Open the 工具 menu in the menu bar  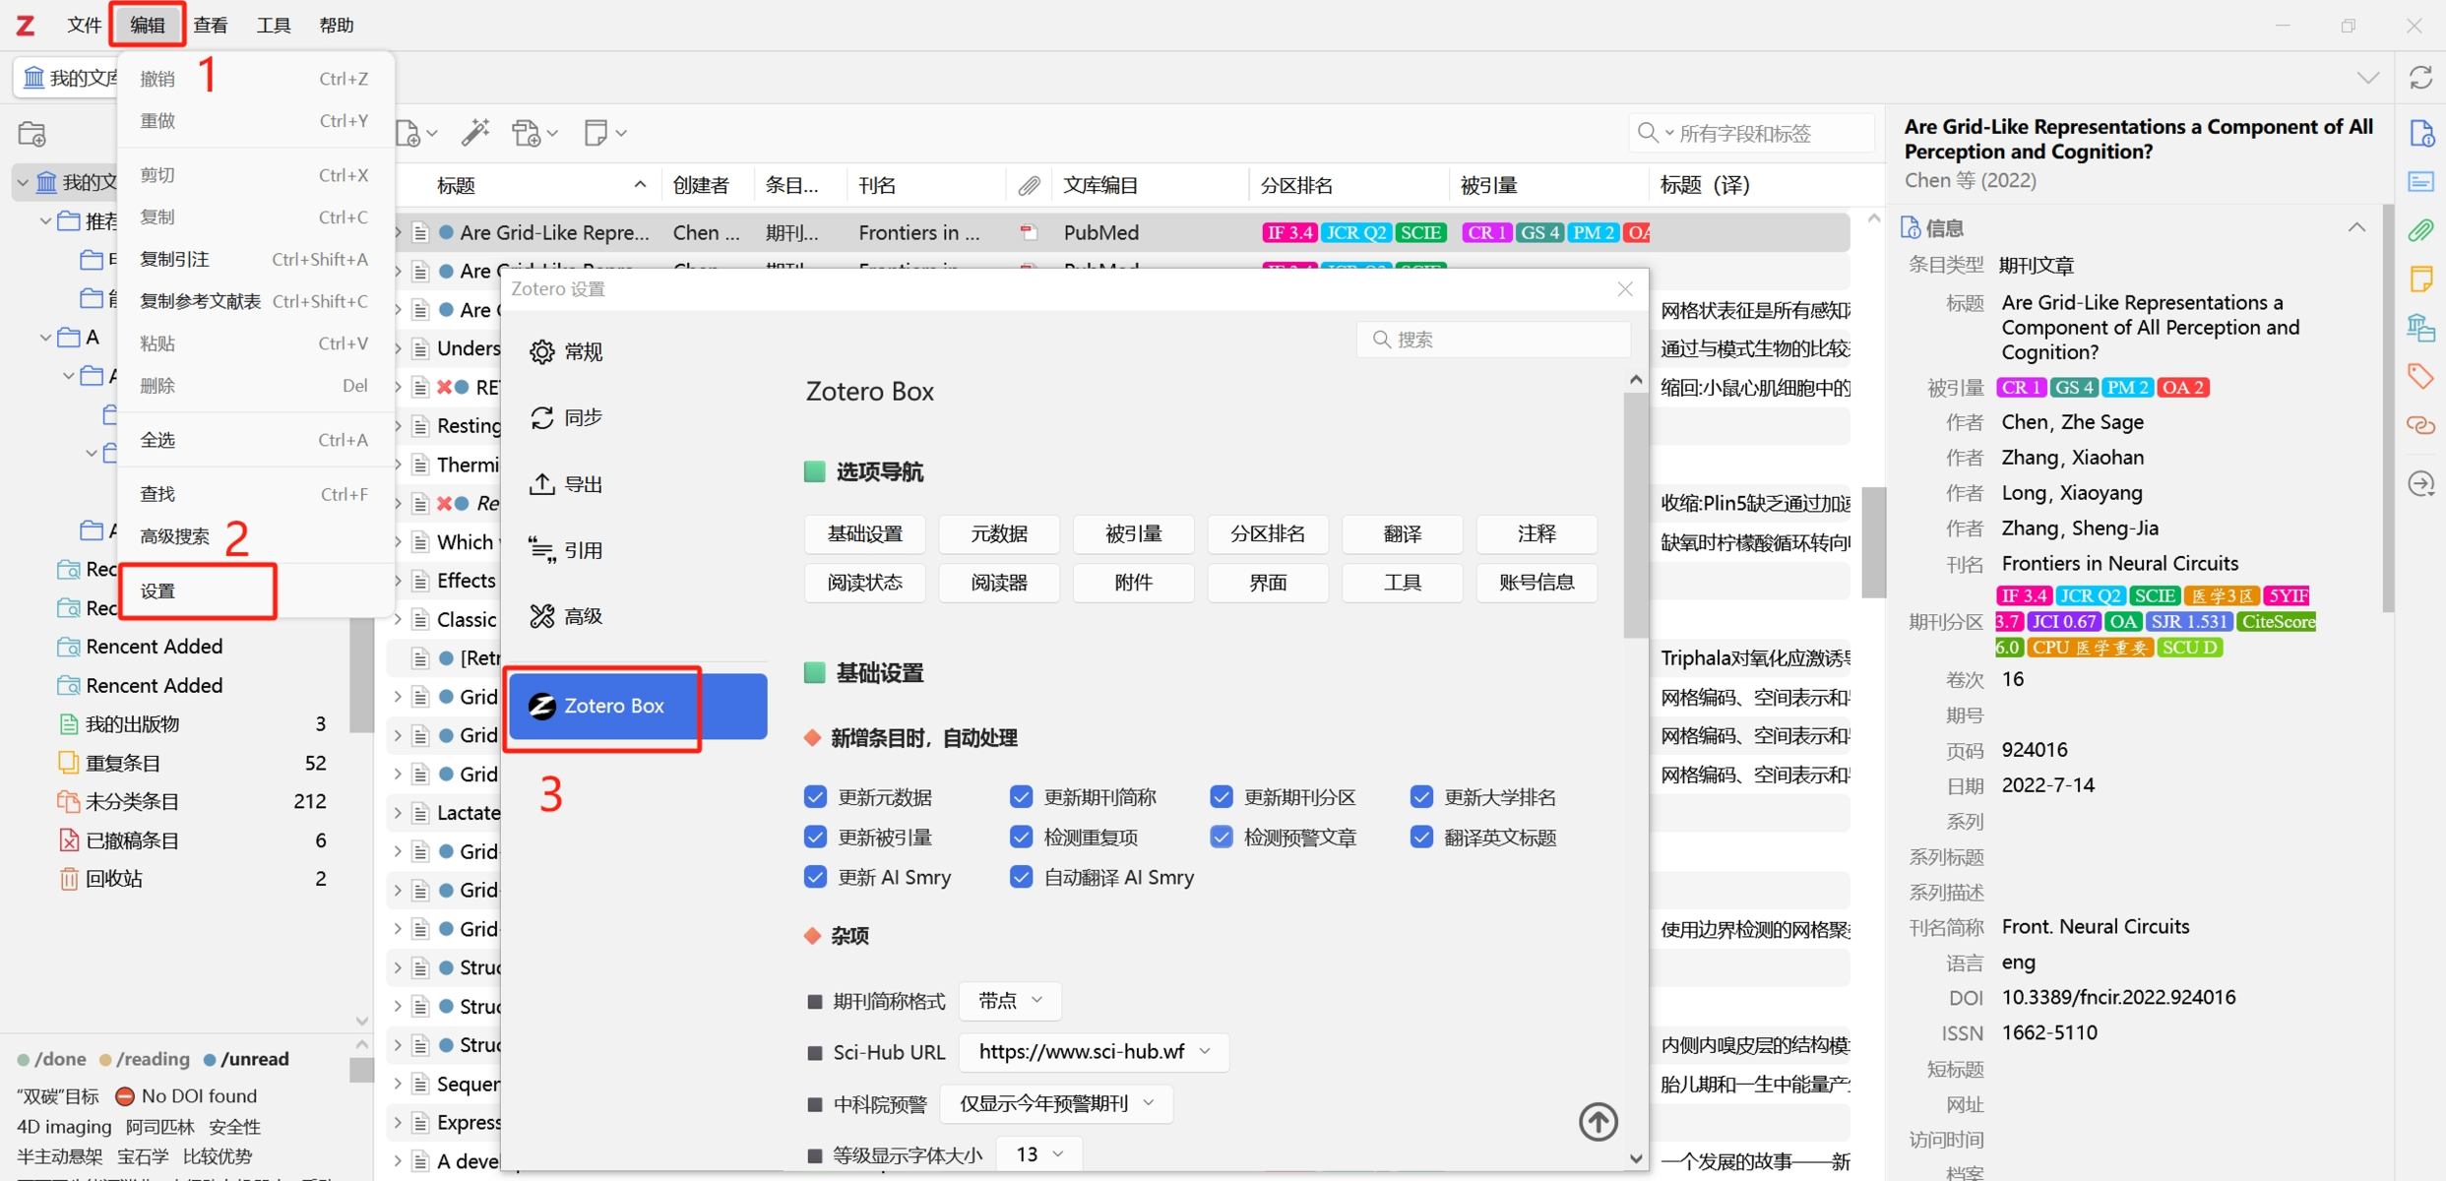pyautogui.click(x=273, y=25)
